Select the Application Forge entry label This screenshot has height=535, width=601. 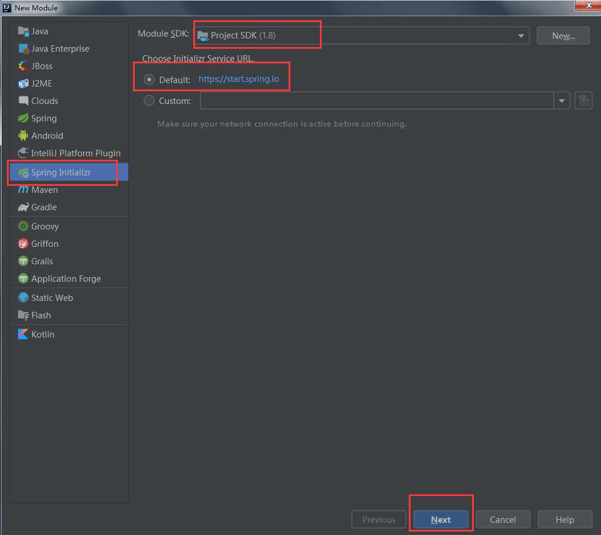pyautogui.click(x=66, y=278)
